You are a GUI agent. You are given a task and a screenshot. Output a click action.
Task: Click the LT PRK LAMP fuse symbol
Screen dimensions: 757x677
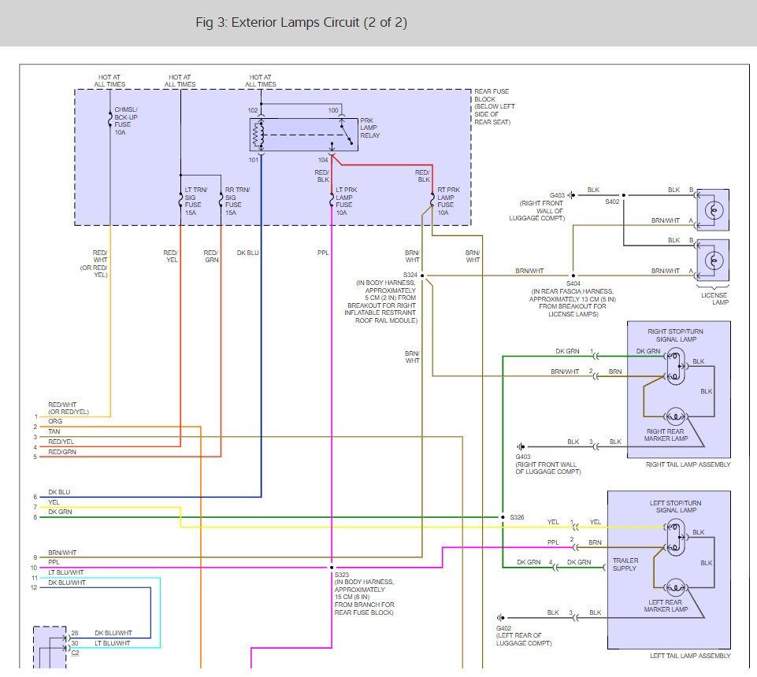click(332, 199)
